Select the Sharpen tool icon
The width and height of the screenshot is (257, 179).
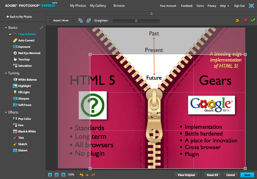[15, 99]
